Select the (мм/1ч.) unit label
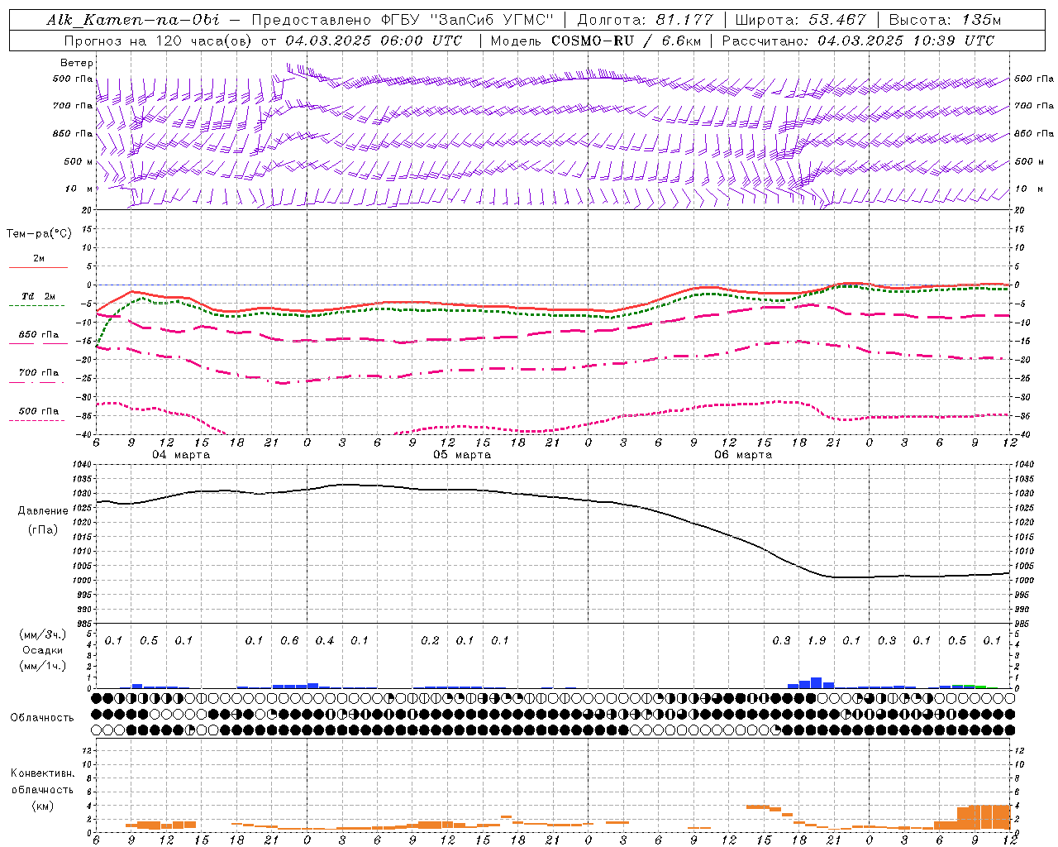1058x847 pixels. pyautogui.click(x=43, y=666)
